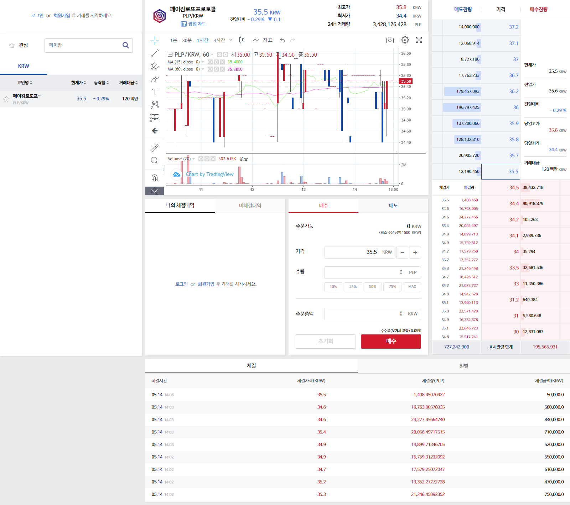Toggle the magnet mode icon

pos(155,178)
